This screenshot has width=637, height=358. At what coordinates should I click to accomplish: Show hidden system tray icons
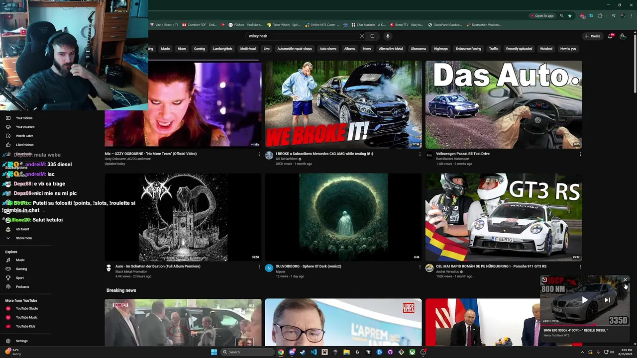coord(582,352)
